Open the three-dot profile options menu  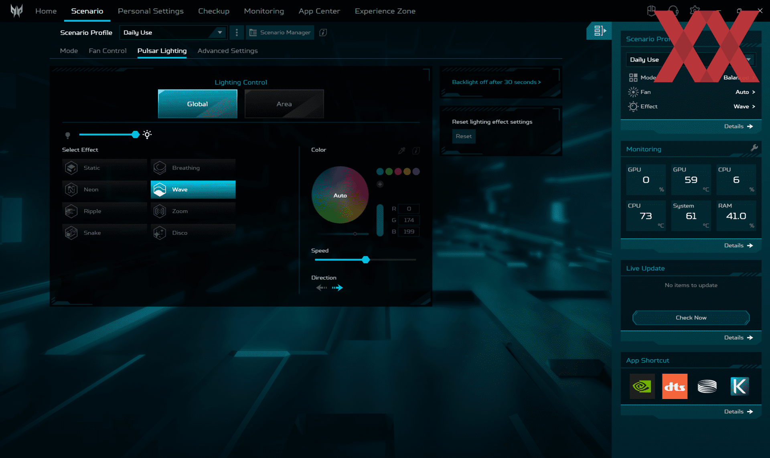237,33
